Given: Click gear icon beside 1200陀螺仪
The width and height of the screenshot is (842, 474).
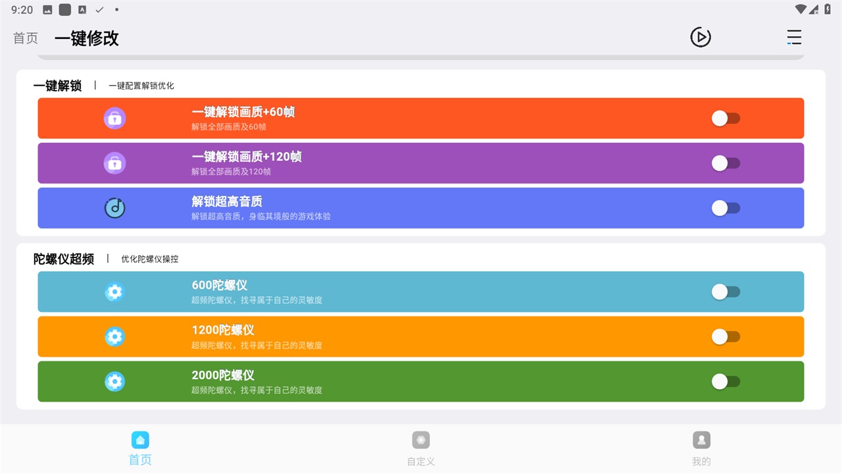Looking at the screenshot, I should pos(114,336).
